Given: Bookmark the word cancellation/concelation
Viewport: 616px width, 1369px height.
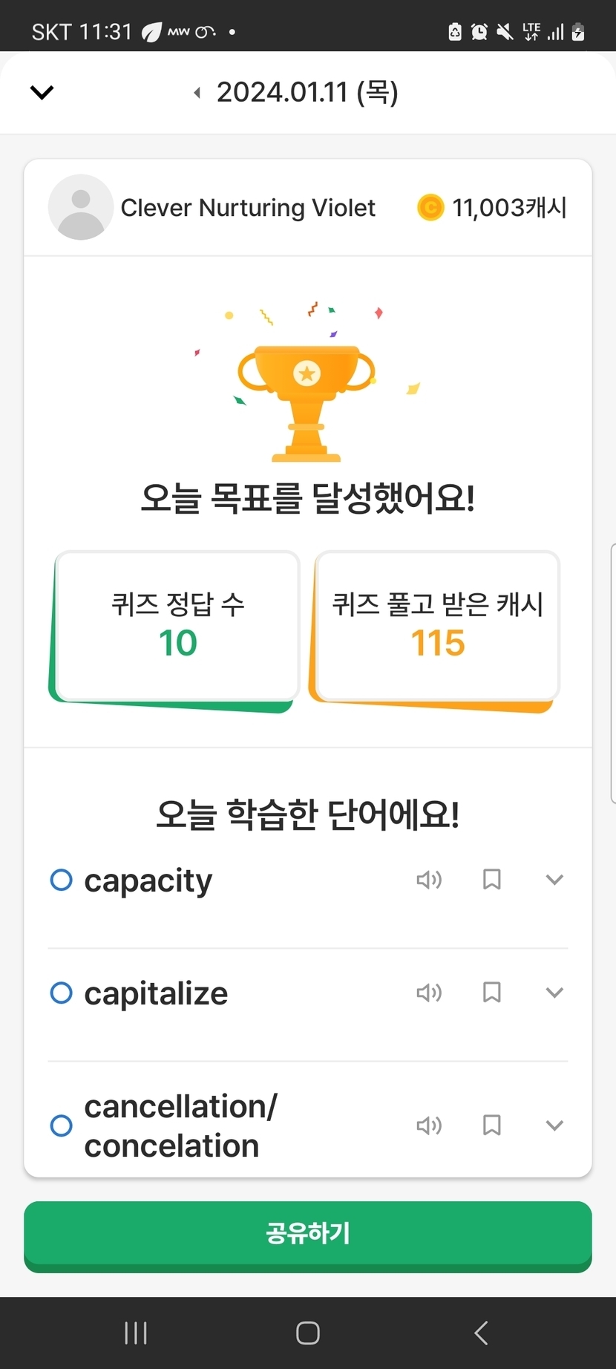Looking at the screenshot, I should pyautogui.click(x=491, y=1125).
